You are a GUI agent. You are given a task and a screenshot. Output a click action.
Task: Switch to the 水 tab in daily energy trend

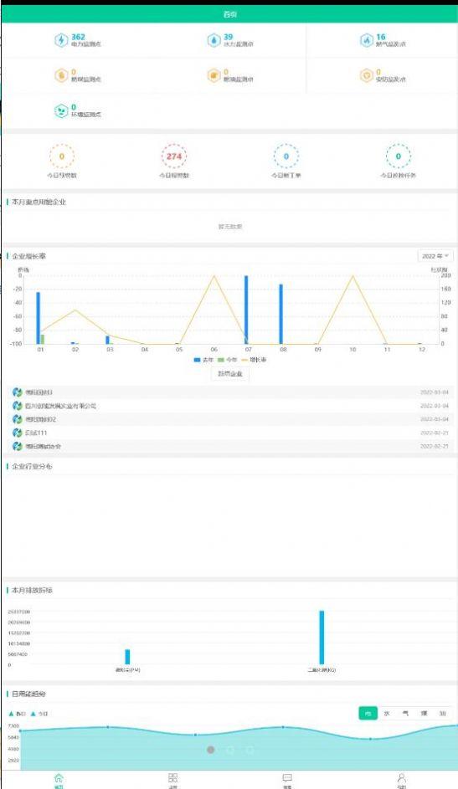(x=387, y=713)
